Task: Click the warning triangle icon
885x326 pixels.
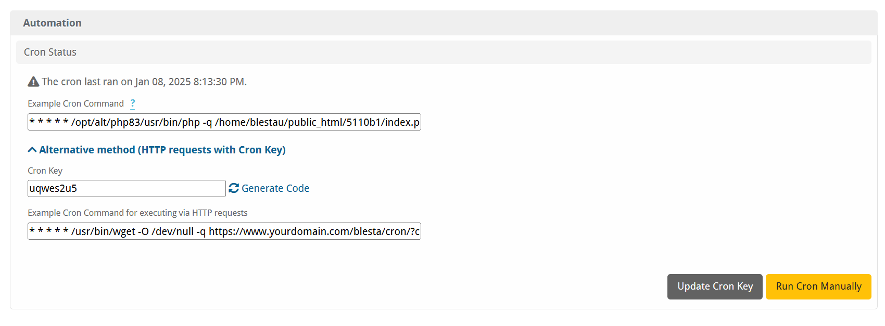Action: pos(33,82)
